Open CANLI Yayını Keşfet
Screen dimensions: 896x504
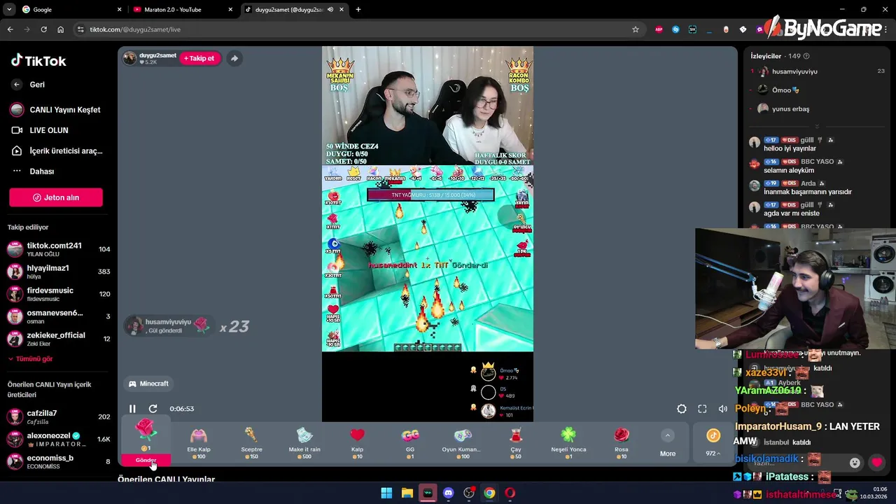coord(56,110)
